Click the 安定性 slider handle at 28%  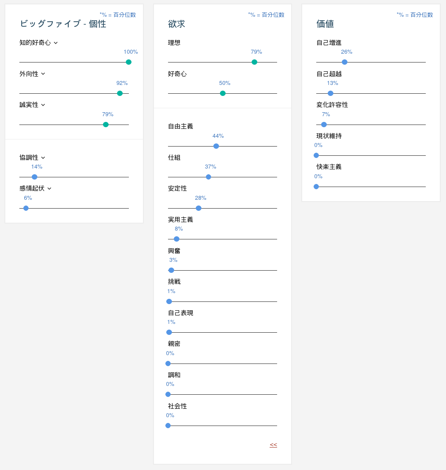pos(198,208)
